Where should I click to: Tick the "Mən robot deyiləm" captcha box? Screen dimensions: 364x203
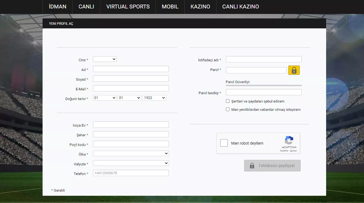tap(224, 143)
